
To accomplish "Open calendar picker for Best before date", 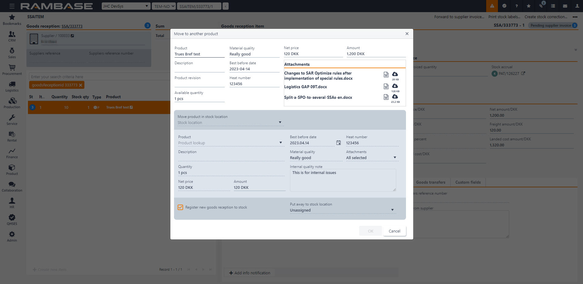I will pyautogui.click(x=338, y=143).
